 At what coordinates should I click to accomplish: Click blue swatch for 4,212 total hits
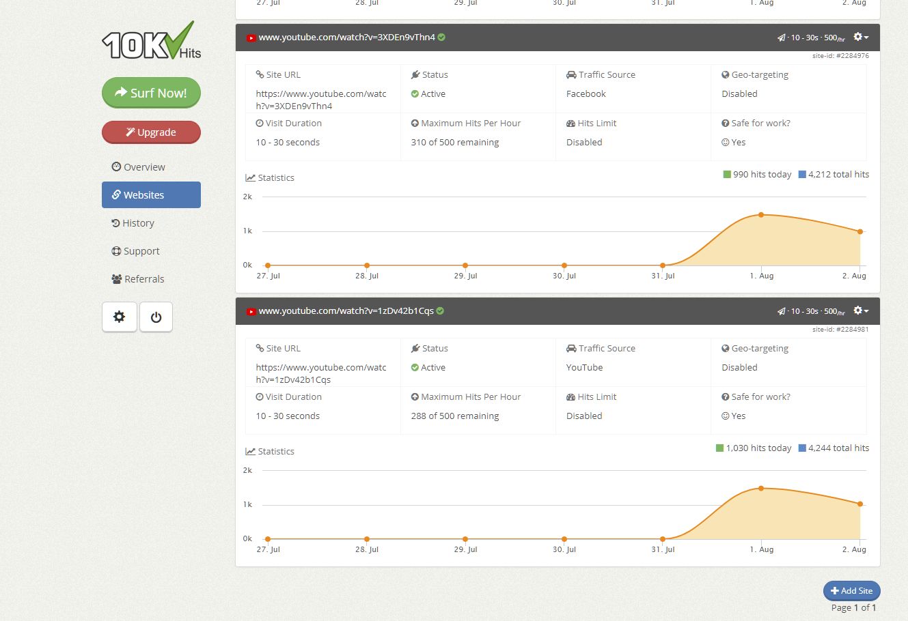[802, 175]
